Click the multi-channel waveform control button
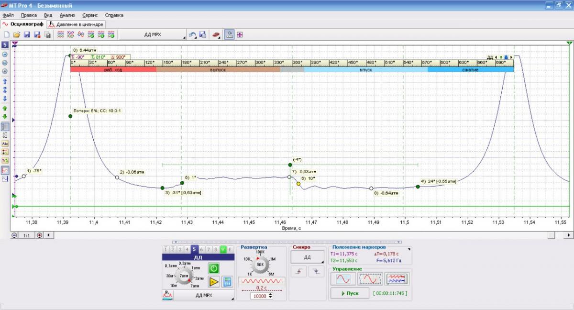The image size is (574, 310). pos(397,278)
